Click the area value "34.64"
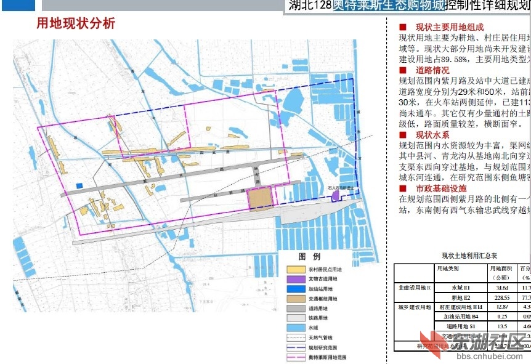Image resolution: width=531 pixels, height=364 pixels. pos(502,288)
